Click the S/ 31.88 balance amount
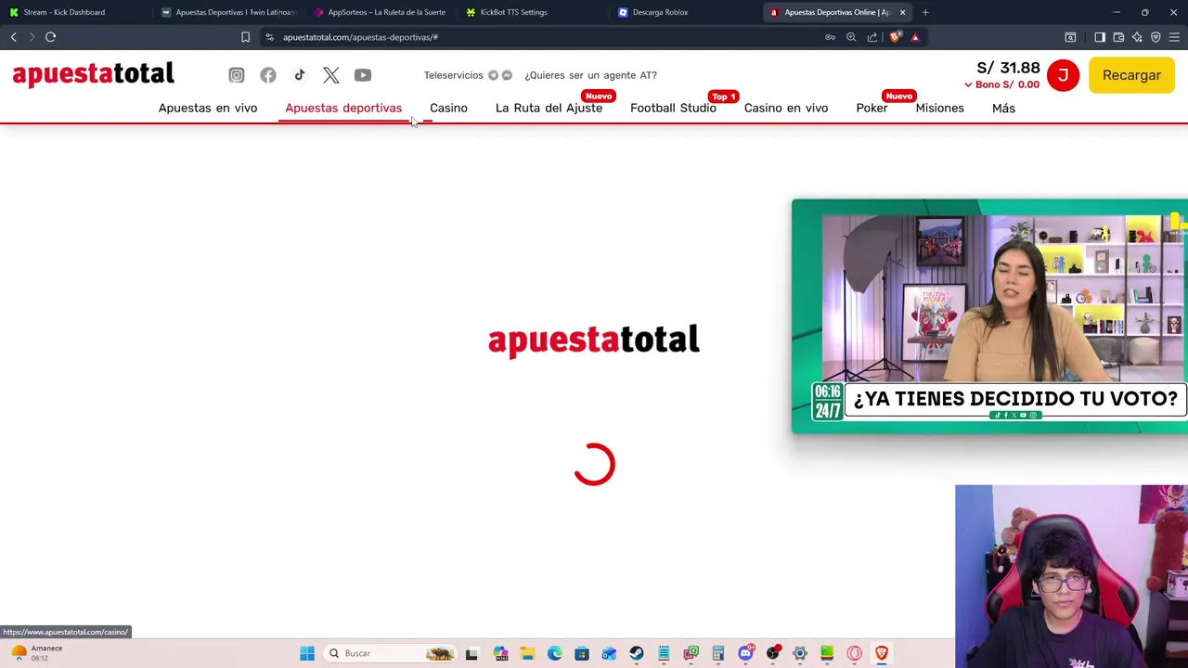Image resolution: width=1188 pixels, height=668 pixels. [x=1008, y=68]
